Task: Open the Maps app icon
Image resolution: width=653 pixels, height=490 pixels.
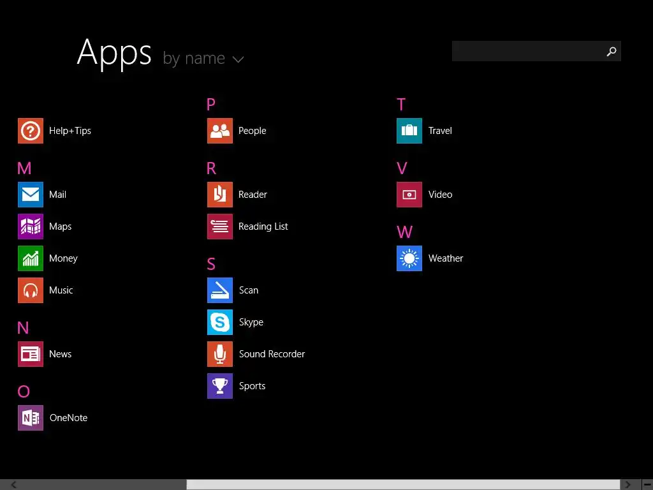Action: click(x=31, y=226)
